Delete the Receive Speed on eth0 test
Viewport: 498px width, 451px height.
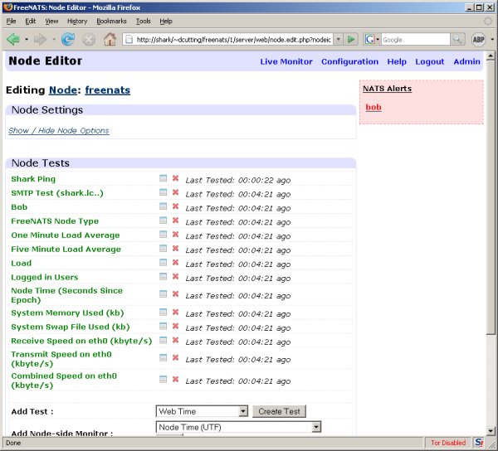175,340
